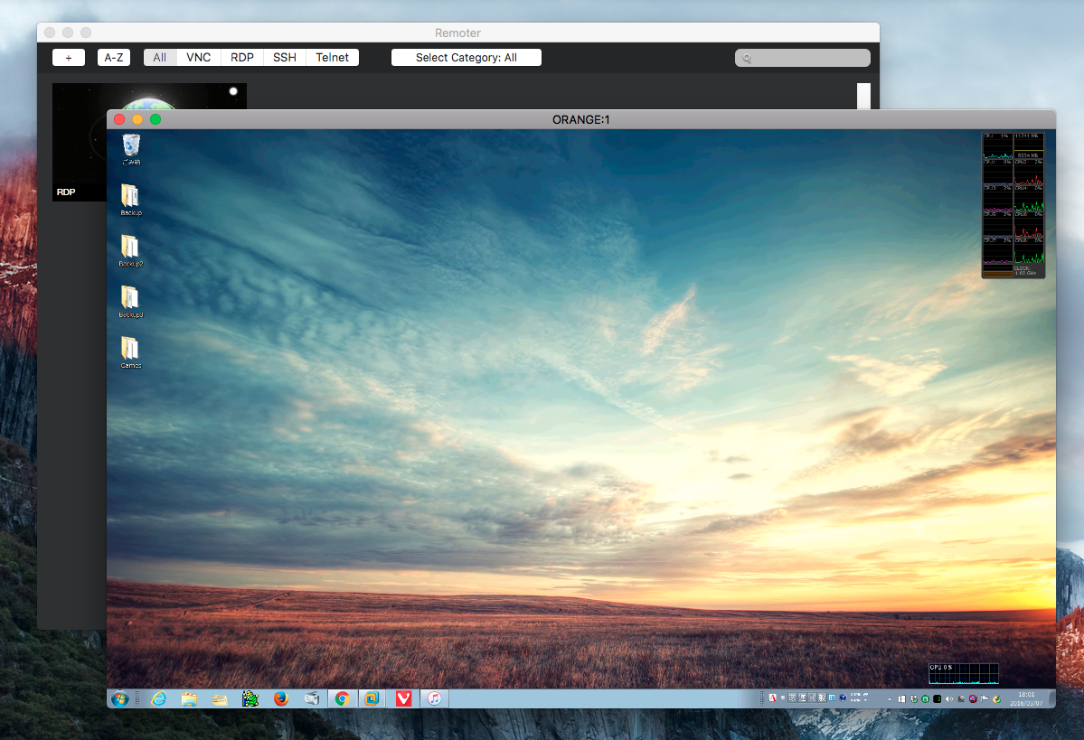The height and width of the screenshot is (740, 1084).
Task: Add a new connection with plus button
Action: point(69,57)
